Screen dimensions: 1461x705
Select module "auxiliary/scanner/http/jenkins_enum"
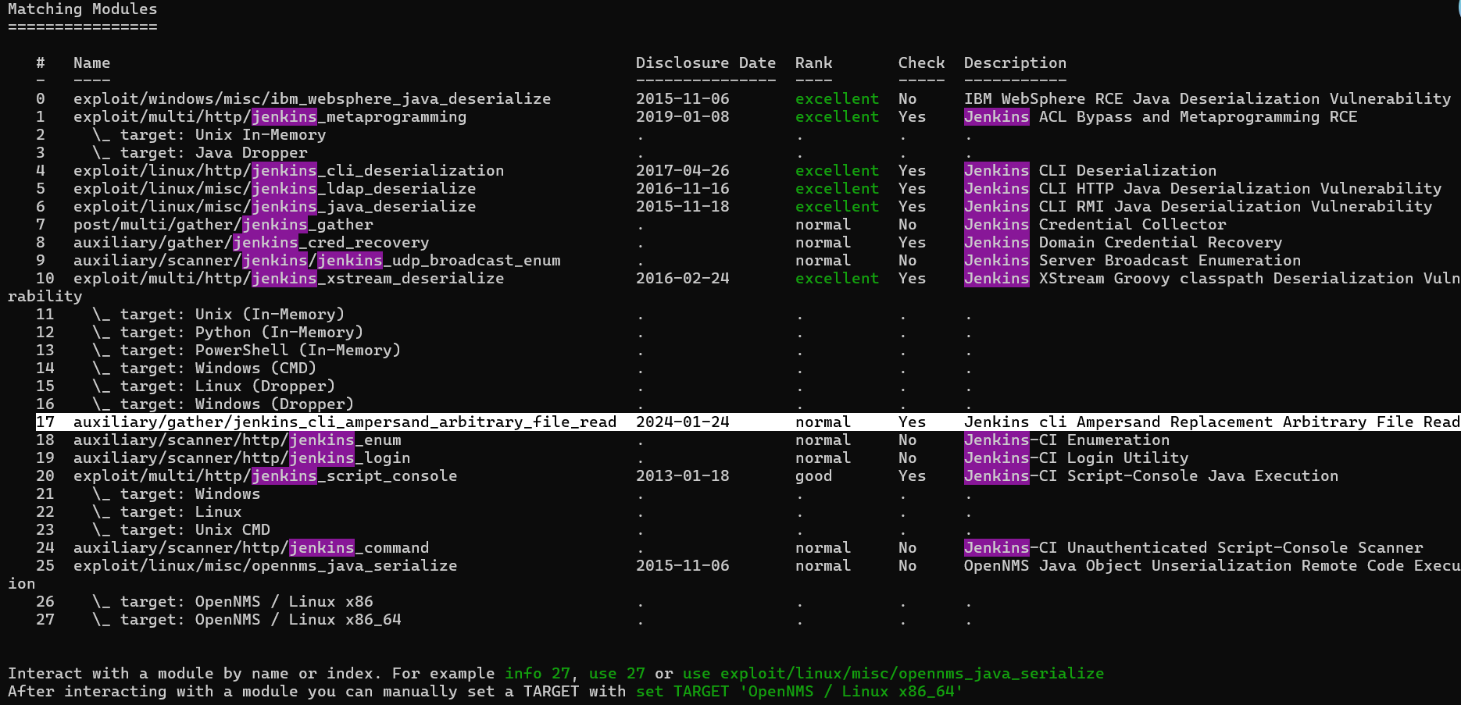[x=238, y=440]
